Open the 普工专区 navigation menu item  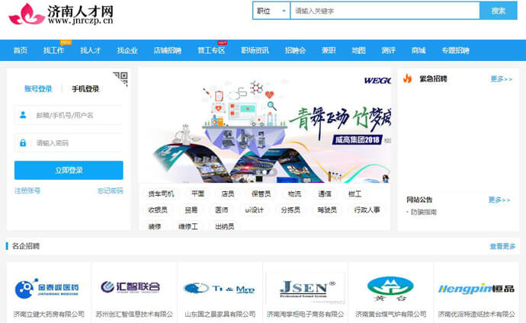tap(211, 50)
